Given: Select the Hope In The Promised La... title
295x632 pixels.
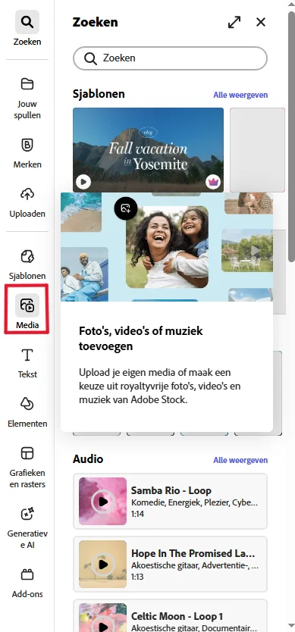Looking at the screenshot, I should 193,553.
